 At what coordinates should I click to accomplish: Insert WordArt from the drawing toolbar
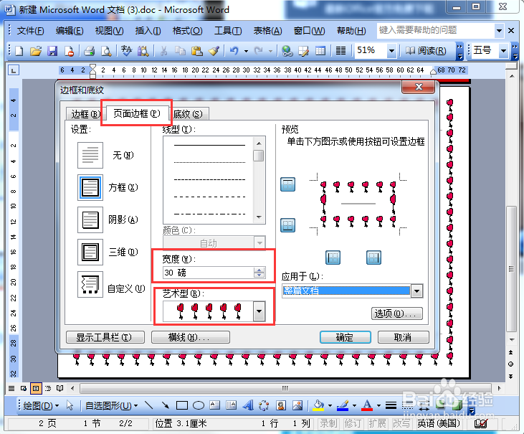click(x=247, y=405)
